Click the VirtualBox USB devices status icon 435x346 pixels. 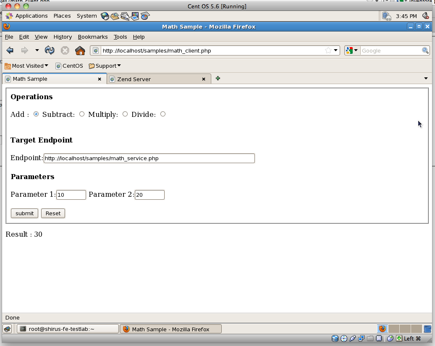point(352,338)
